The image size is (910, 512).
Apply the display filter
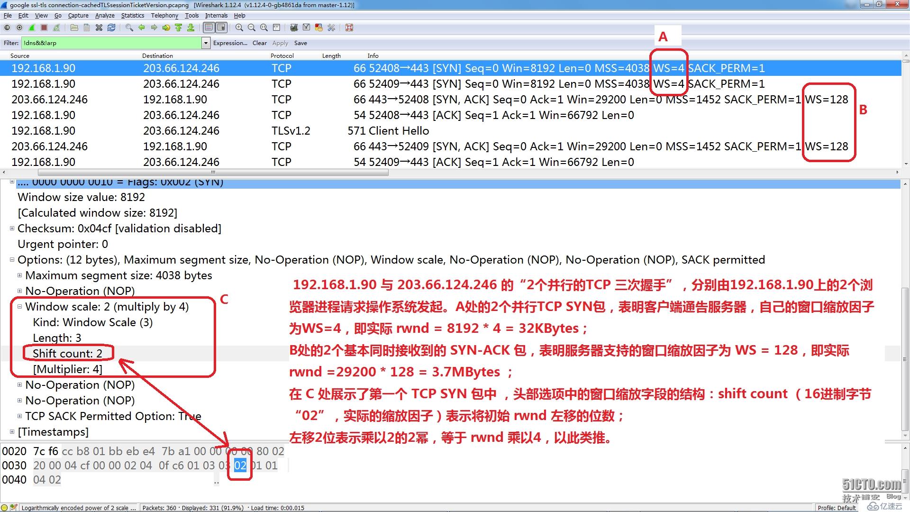coord(280,43)
